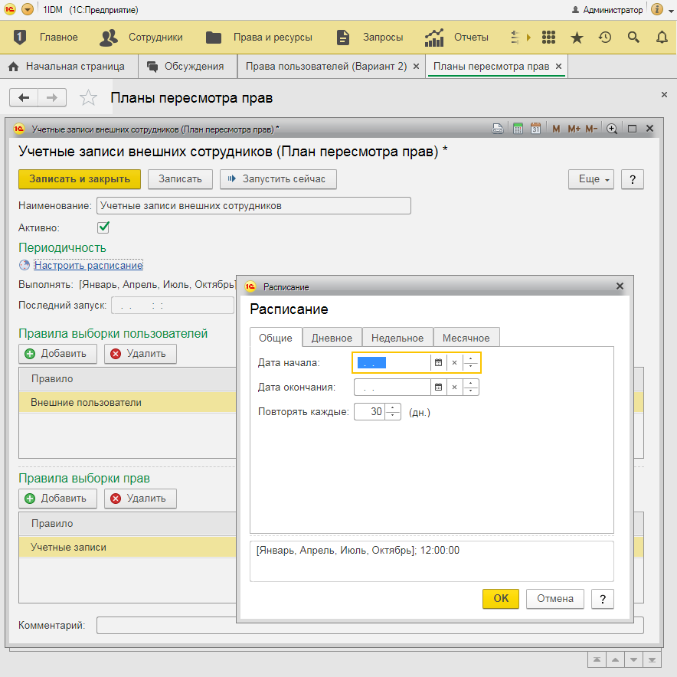The image size is (677, 677).
Task: Switch to the Дневное tab
Action: click(332, 338)
